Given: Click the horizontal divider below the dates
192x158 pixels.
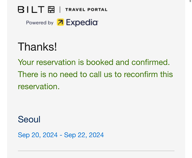Looking at the screenshot, I should tap(96, 151).
